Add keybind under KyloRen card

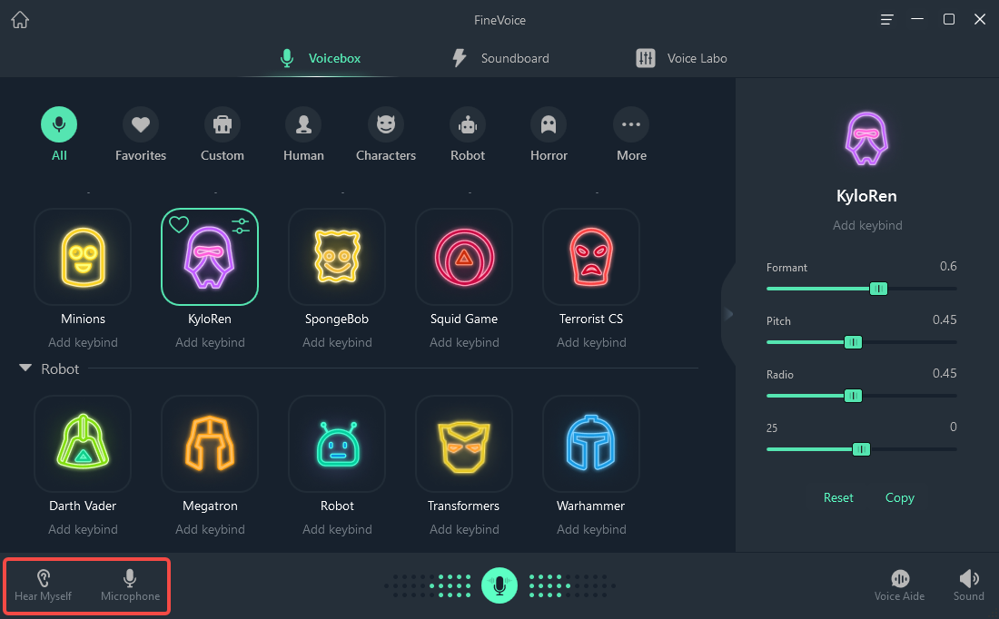pos(210,342)
